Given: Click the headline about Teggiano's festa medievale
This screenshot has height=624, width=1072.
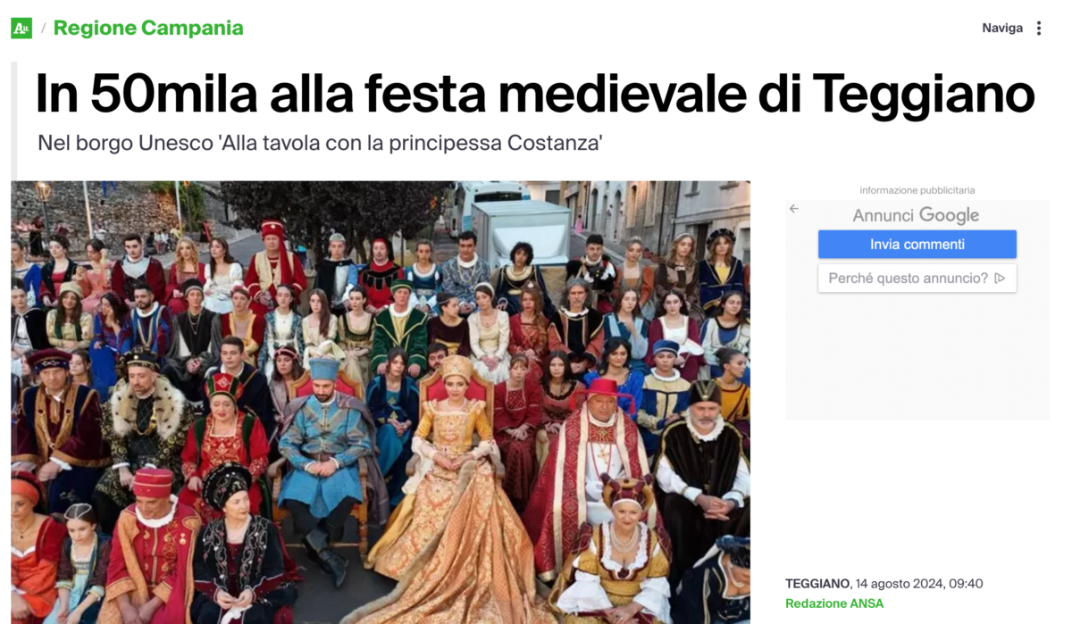Looking at the screenshot, I should click(x=534, y=94).
